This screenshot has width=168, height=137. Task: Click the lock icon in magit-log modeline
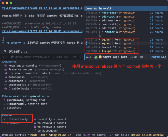pyautogui.click(x=100, y=57)
